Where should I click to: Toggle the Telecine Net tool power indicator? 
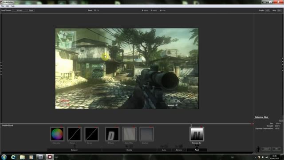(x=201, y=126)
